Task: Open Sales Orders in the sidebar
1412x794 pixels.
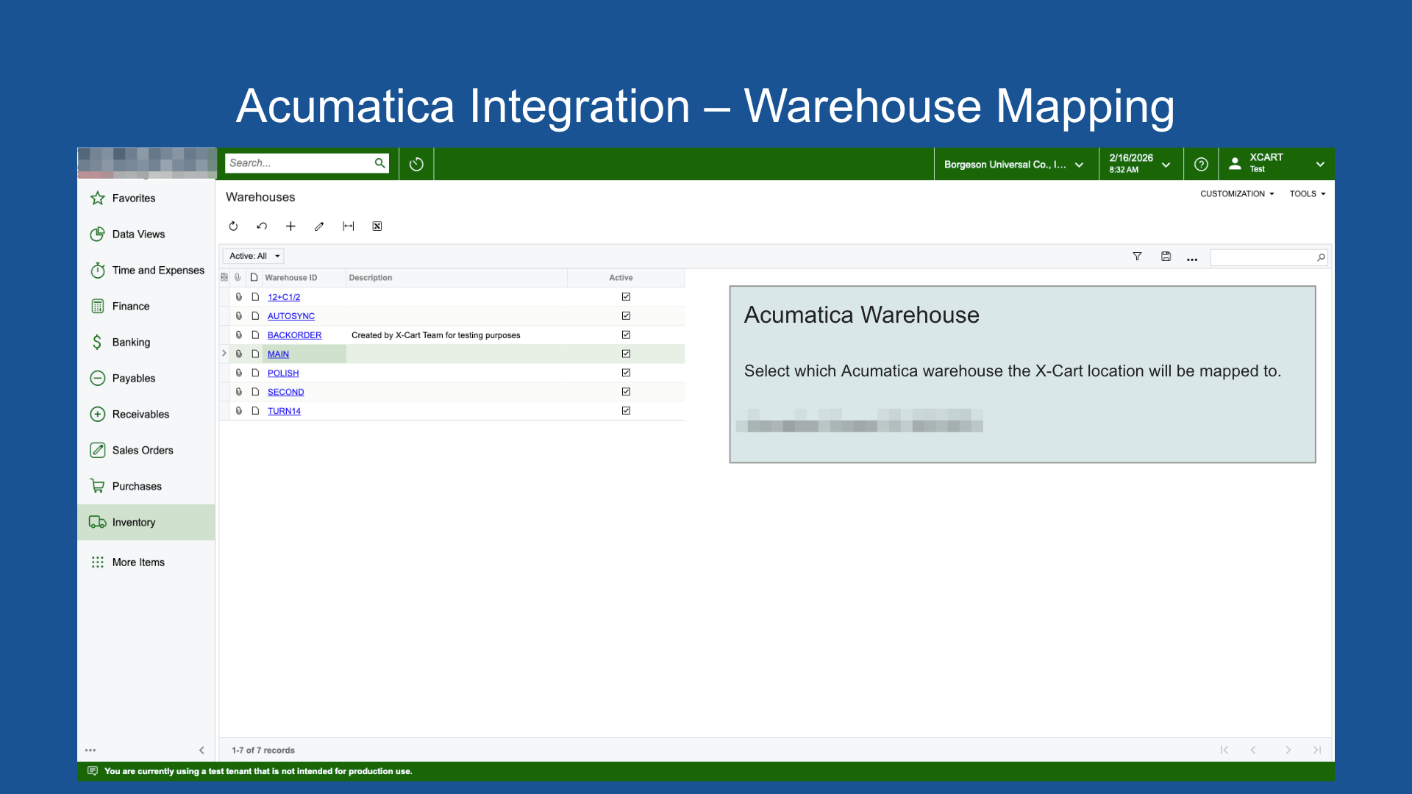Action: [x=143, y=451]
